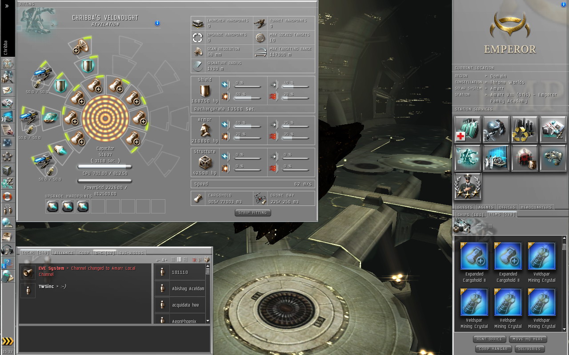
Task: Click the Rent Office button
Action: pyautogui.click(x=489, y=339)
